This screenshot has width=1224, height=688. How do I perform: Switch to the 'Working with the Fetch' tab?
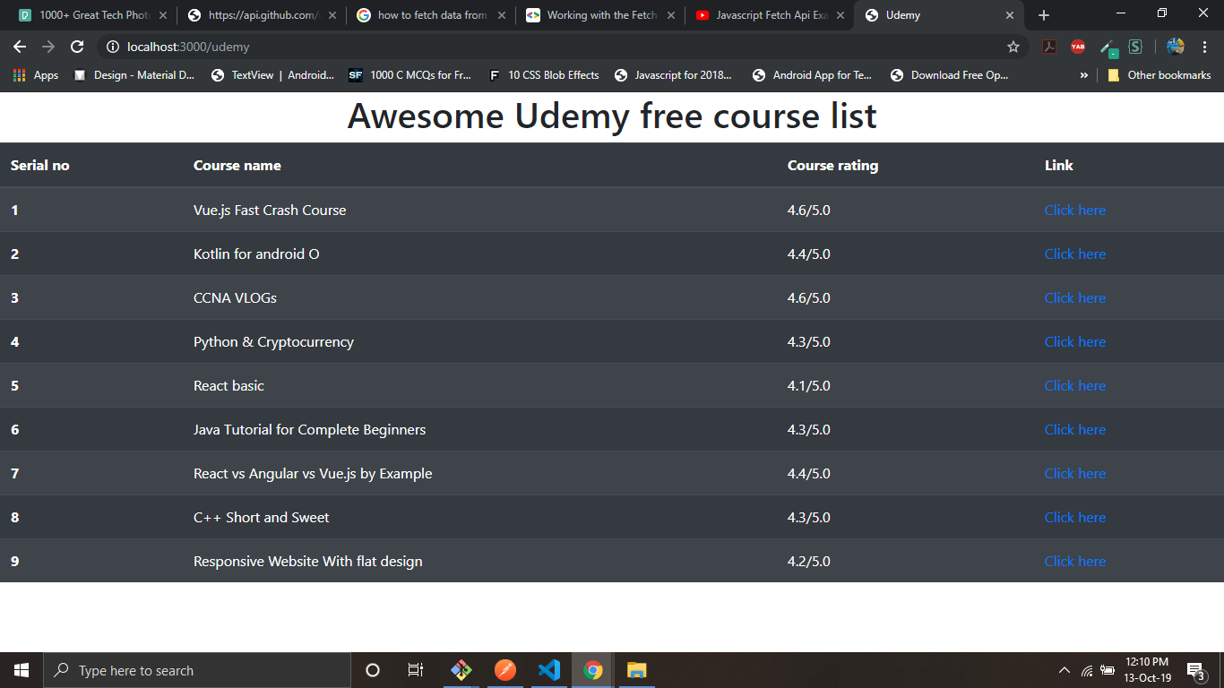[x=601, y=15]
